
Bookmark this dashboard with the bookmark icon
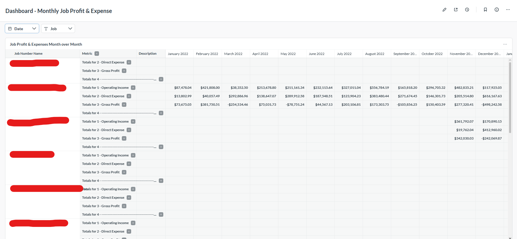click(x=485, y=10)
